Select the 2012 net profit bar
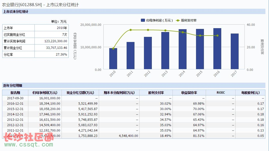 [x=148, y=53]
